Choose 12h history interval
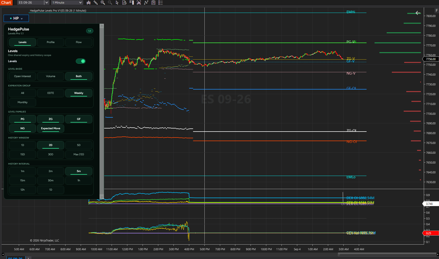Screen dimensions: 439x259 (x=22, y=190)
